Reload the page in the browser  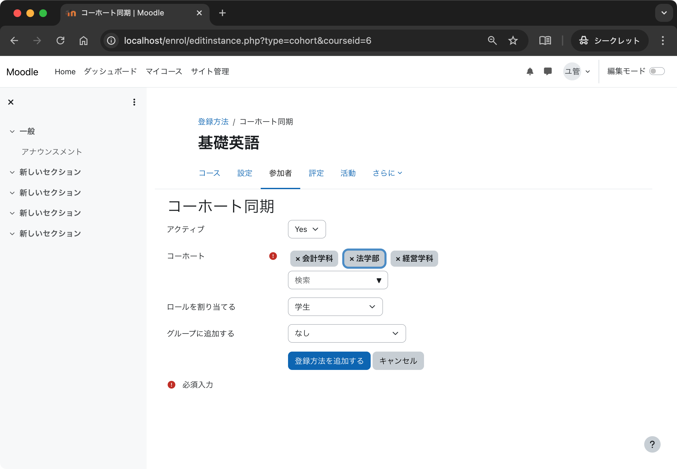coord(61,41)
